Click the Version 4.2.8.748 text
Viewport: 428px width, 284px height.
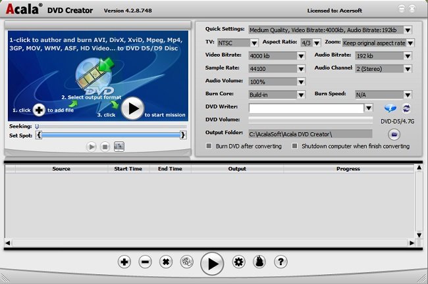(x=128, y=11)
